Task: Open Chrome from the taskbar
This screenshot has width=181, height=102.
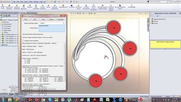Action: (16, 100)
